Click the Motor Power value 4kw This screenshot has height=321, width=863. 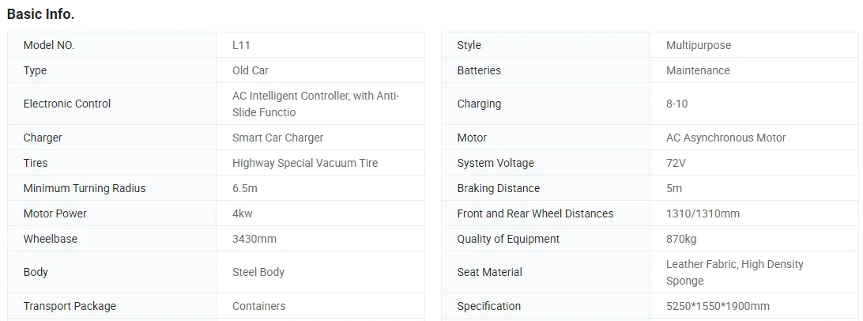tap(242, 213)
